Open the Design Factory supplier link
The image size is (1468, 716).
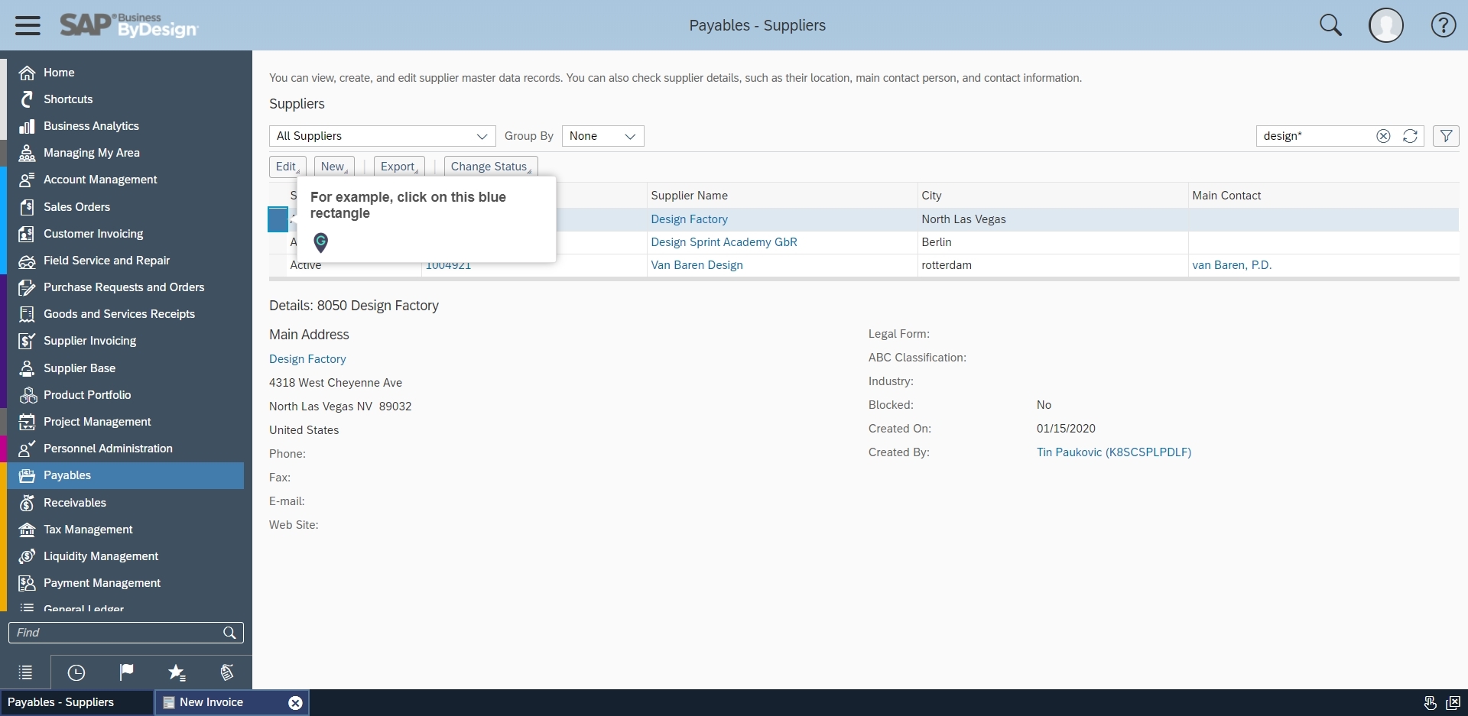click(x=689, y=219)
